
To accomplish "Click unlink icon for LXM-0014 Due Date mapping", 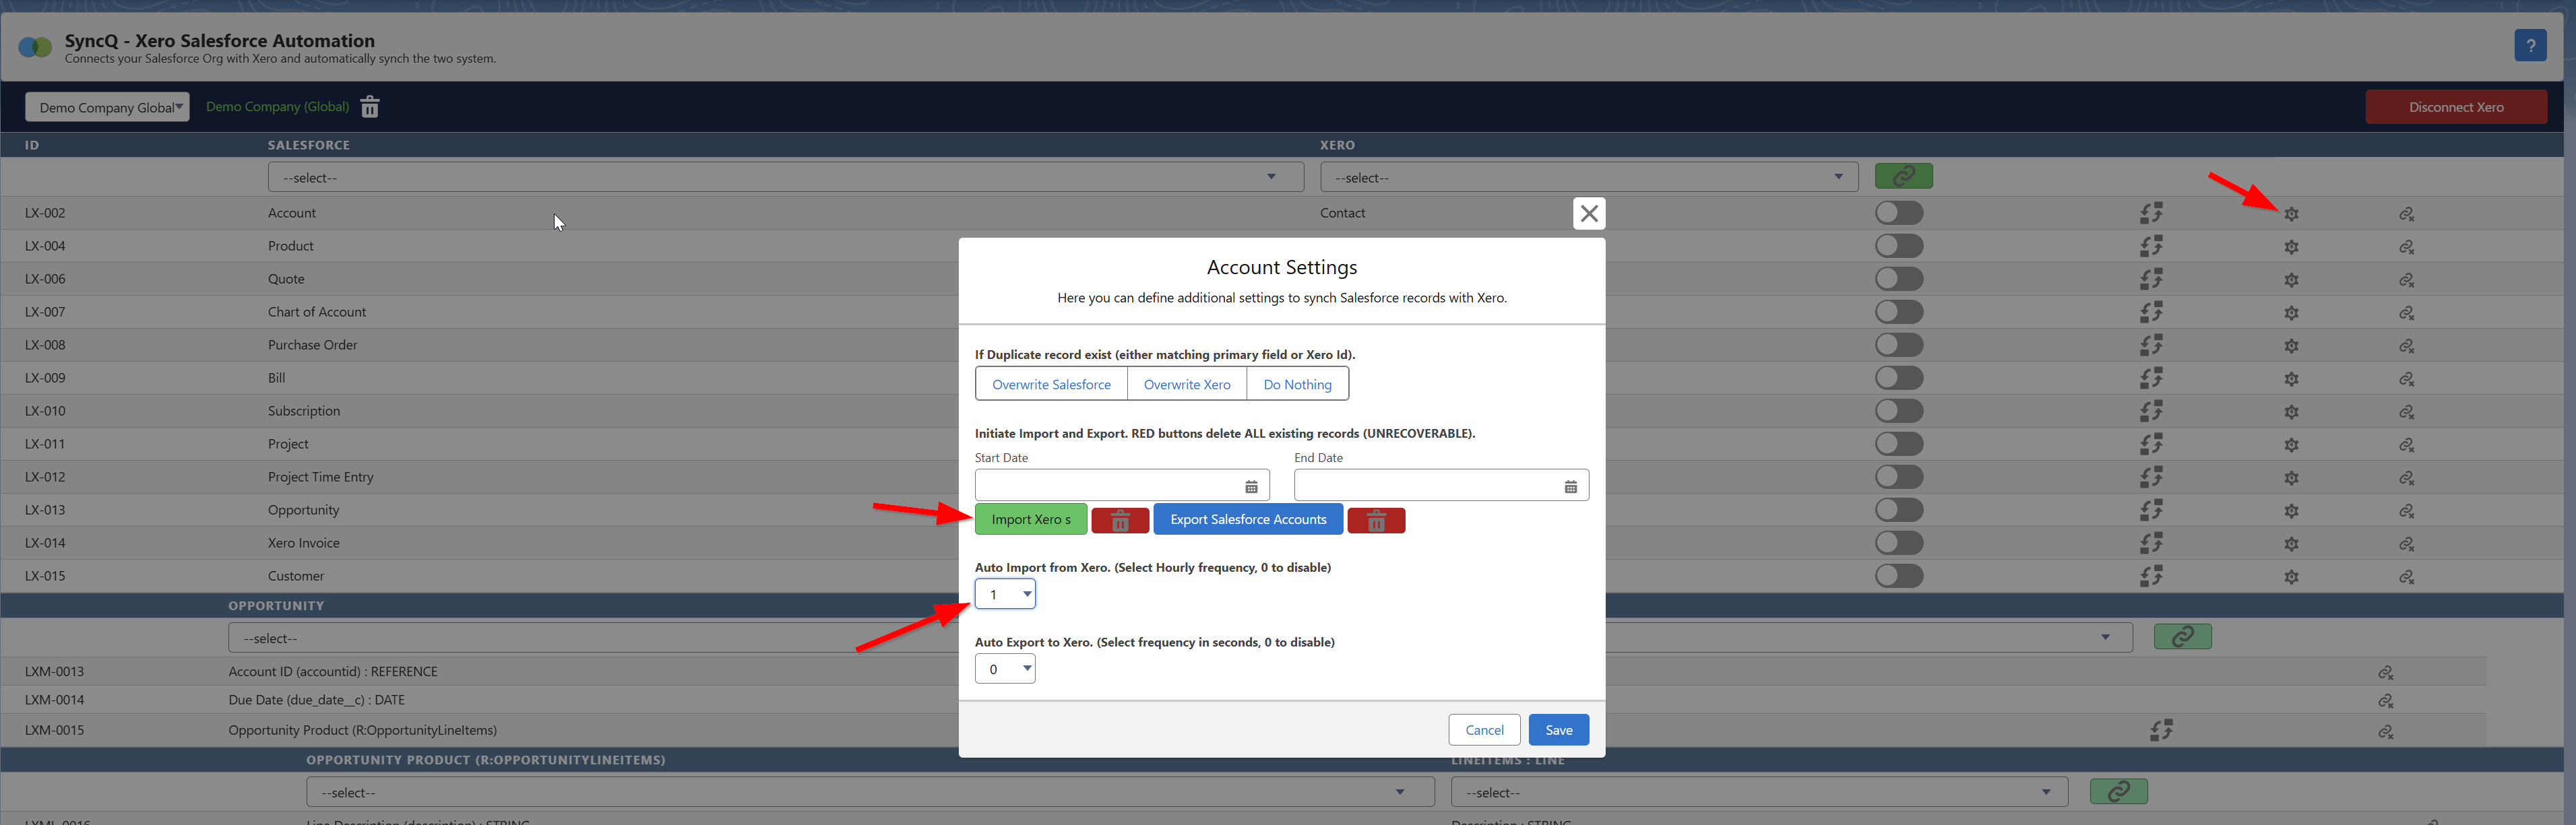I will click(2385, 701).
